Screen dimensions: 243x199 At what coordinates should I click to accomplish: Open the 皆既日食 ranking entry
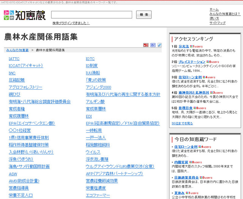coord(186,108)
